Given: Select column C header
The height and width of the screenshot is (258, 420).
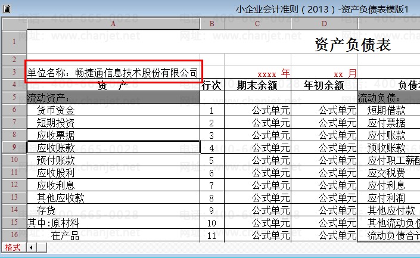Looking at the screenshot, I should point(257,24).
